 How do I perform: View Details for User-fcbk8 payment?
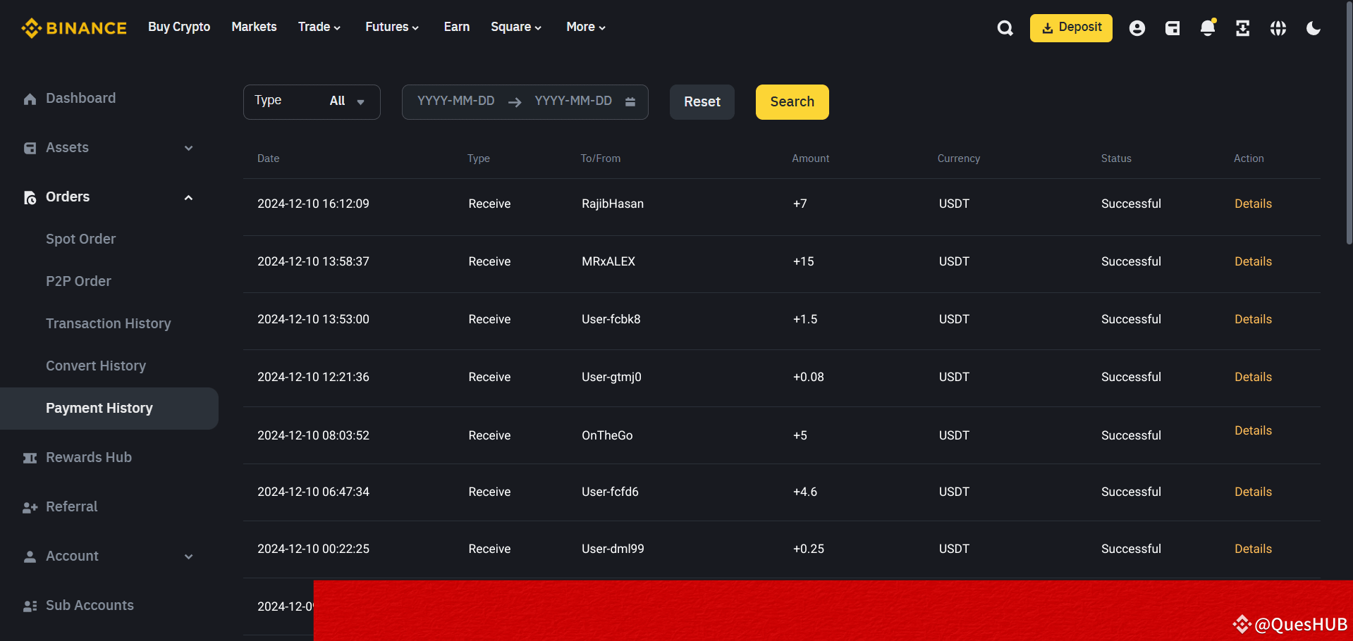pos(1253,319)
